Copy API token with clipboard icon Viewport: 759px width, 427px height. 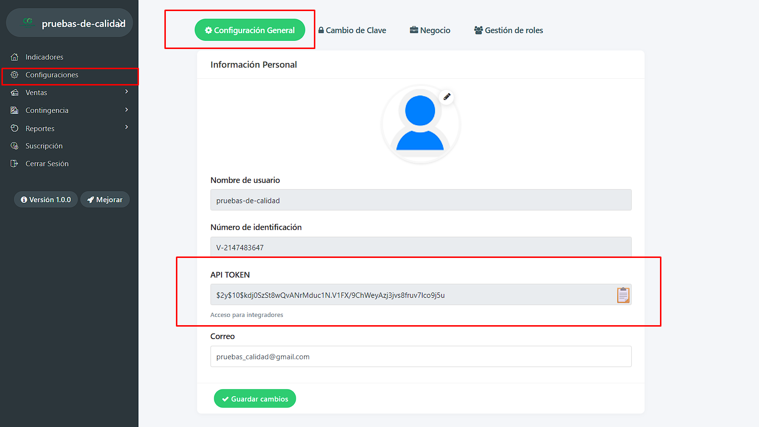coord(623,295)
